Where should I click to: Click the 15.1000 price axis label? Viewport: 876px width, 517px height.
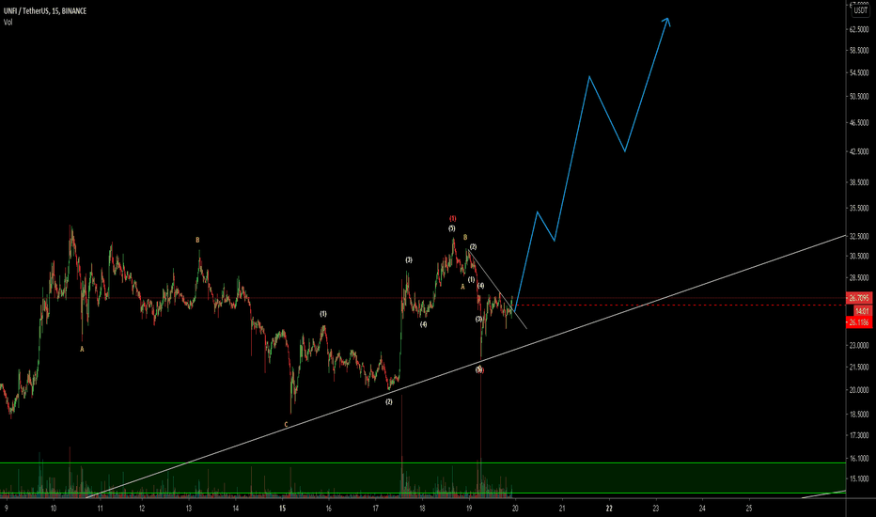[859, 478]
